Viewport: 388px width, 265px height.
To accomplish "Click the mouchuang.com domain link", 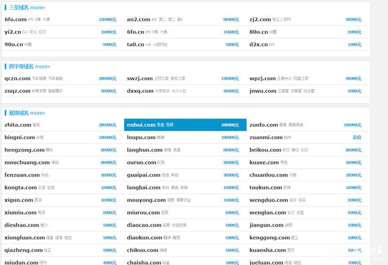I will pyautogui.click(x=27, y=162).
